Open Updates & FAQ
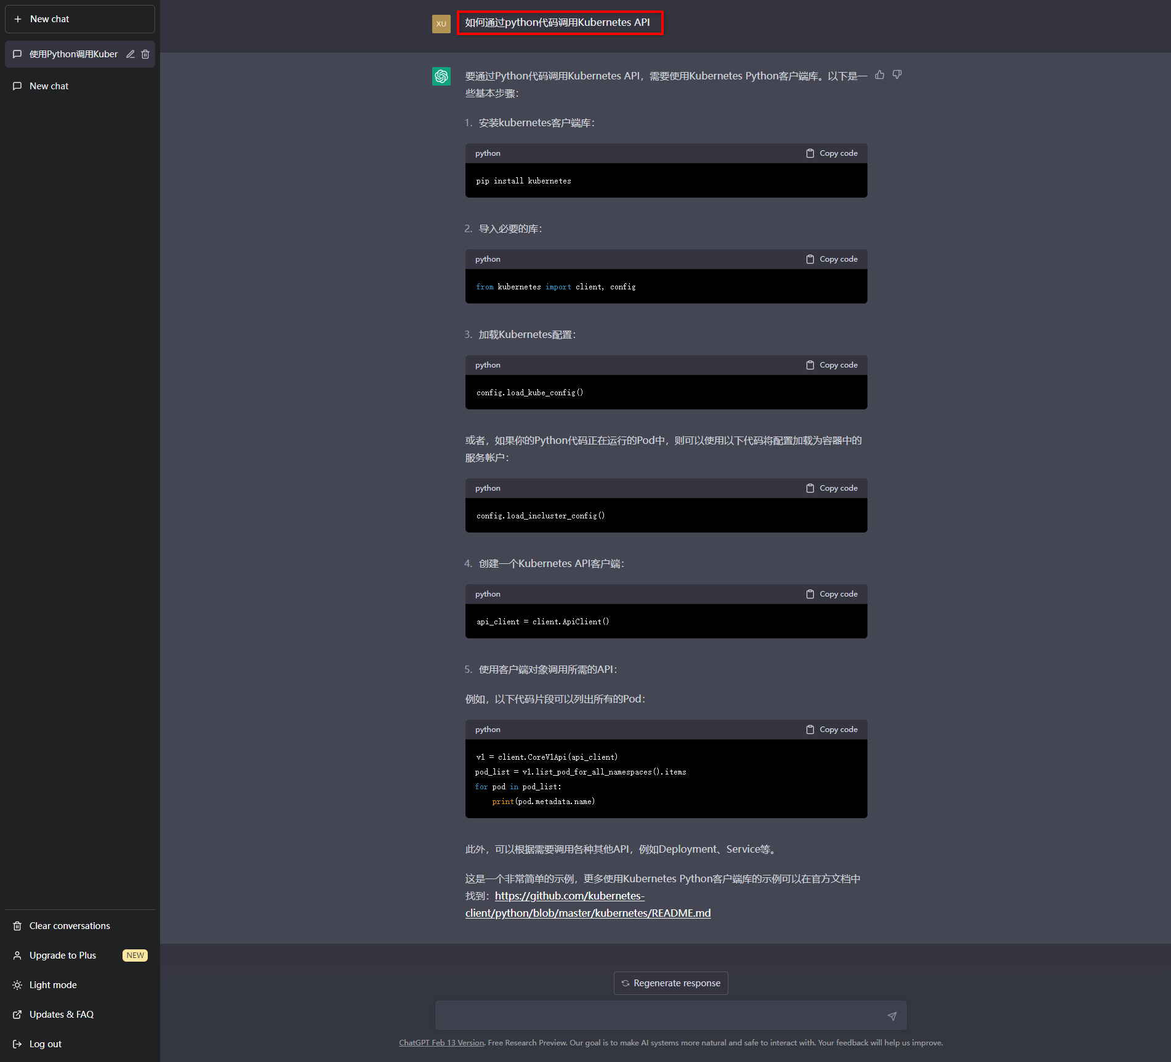 pyautogui.click(x=80, y=1015)
